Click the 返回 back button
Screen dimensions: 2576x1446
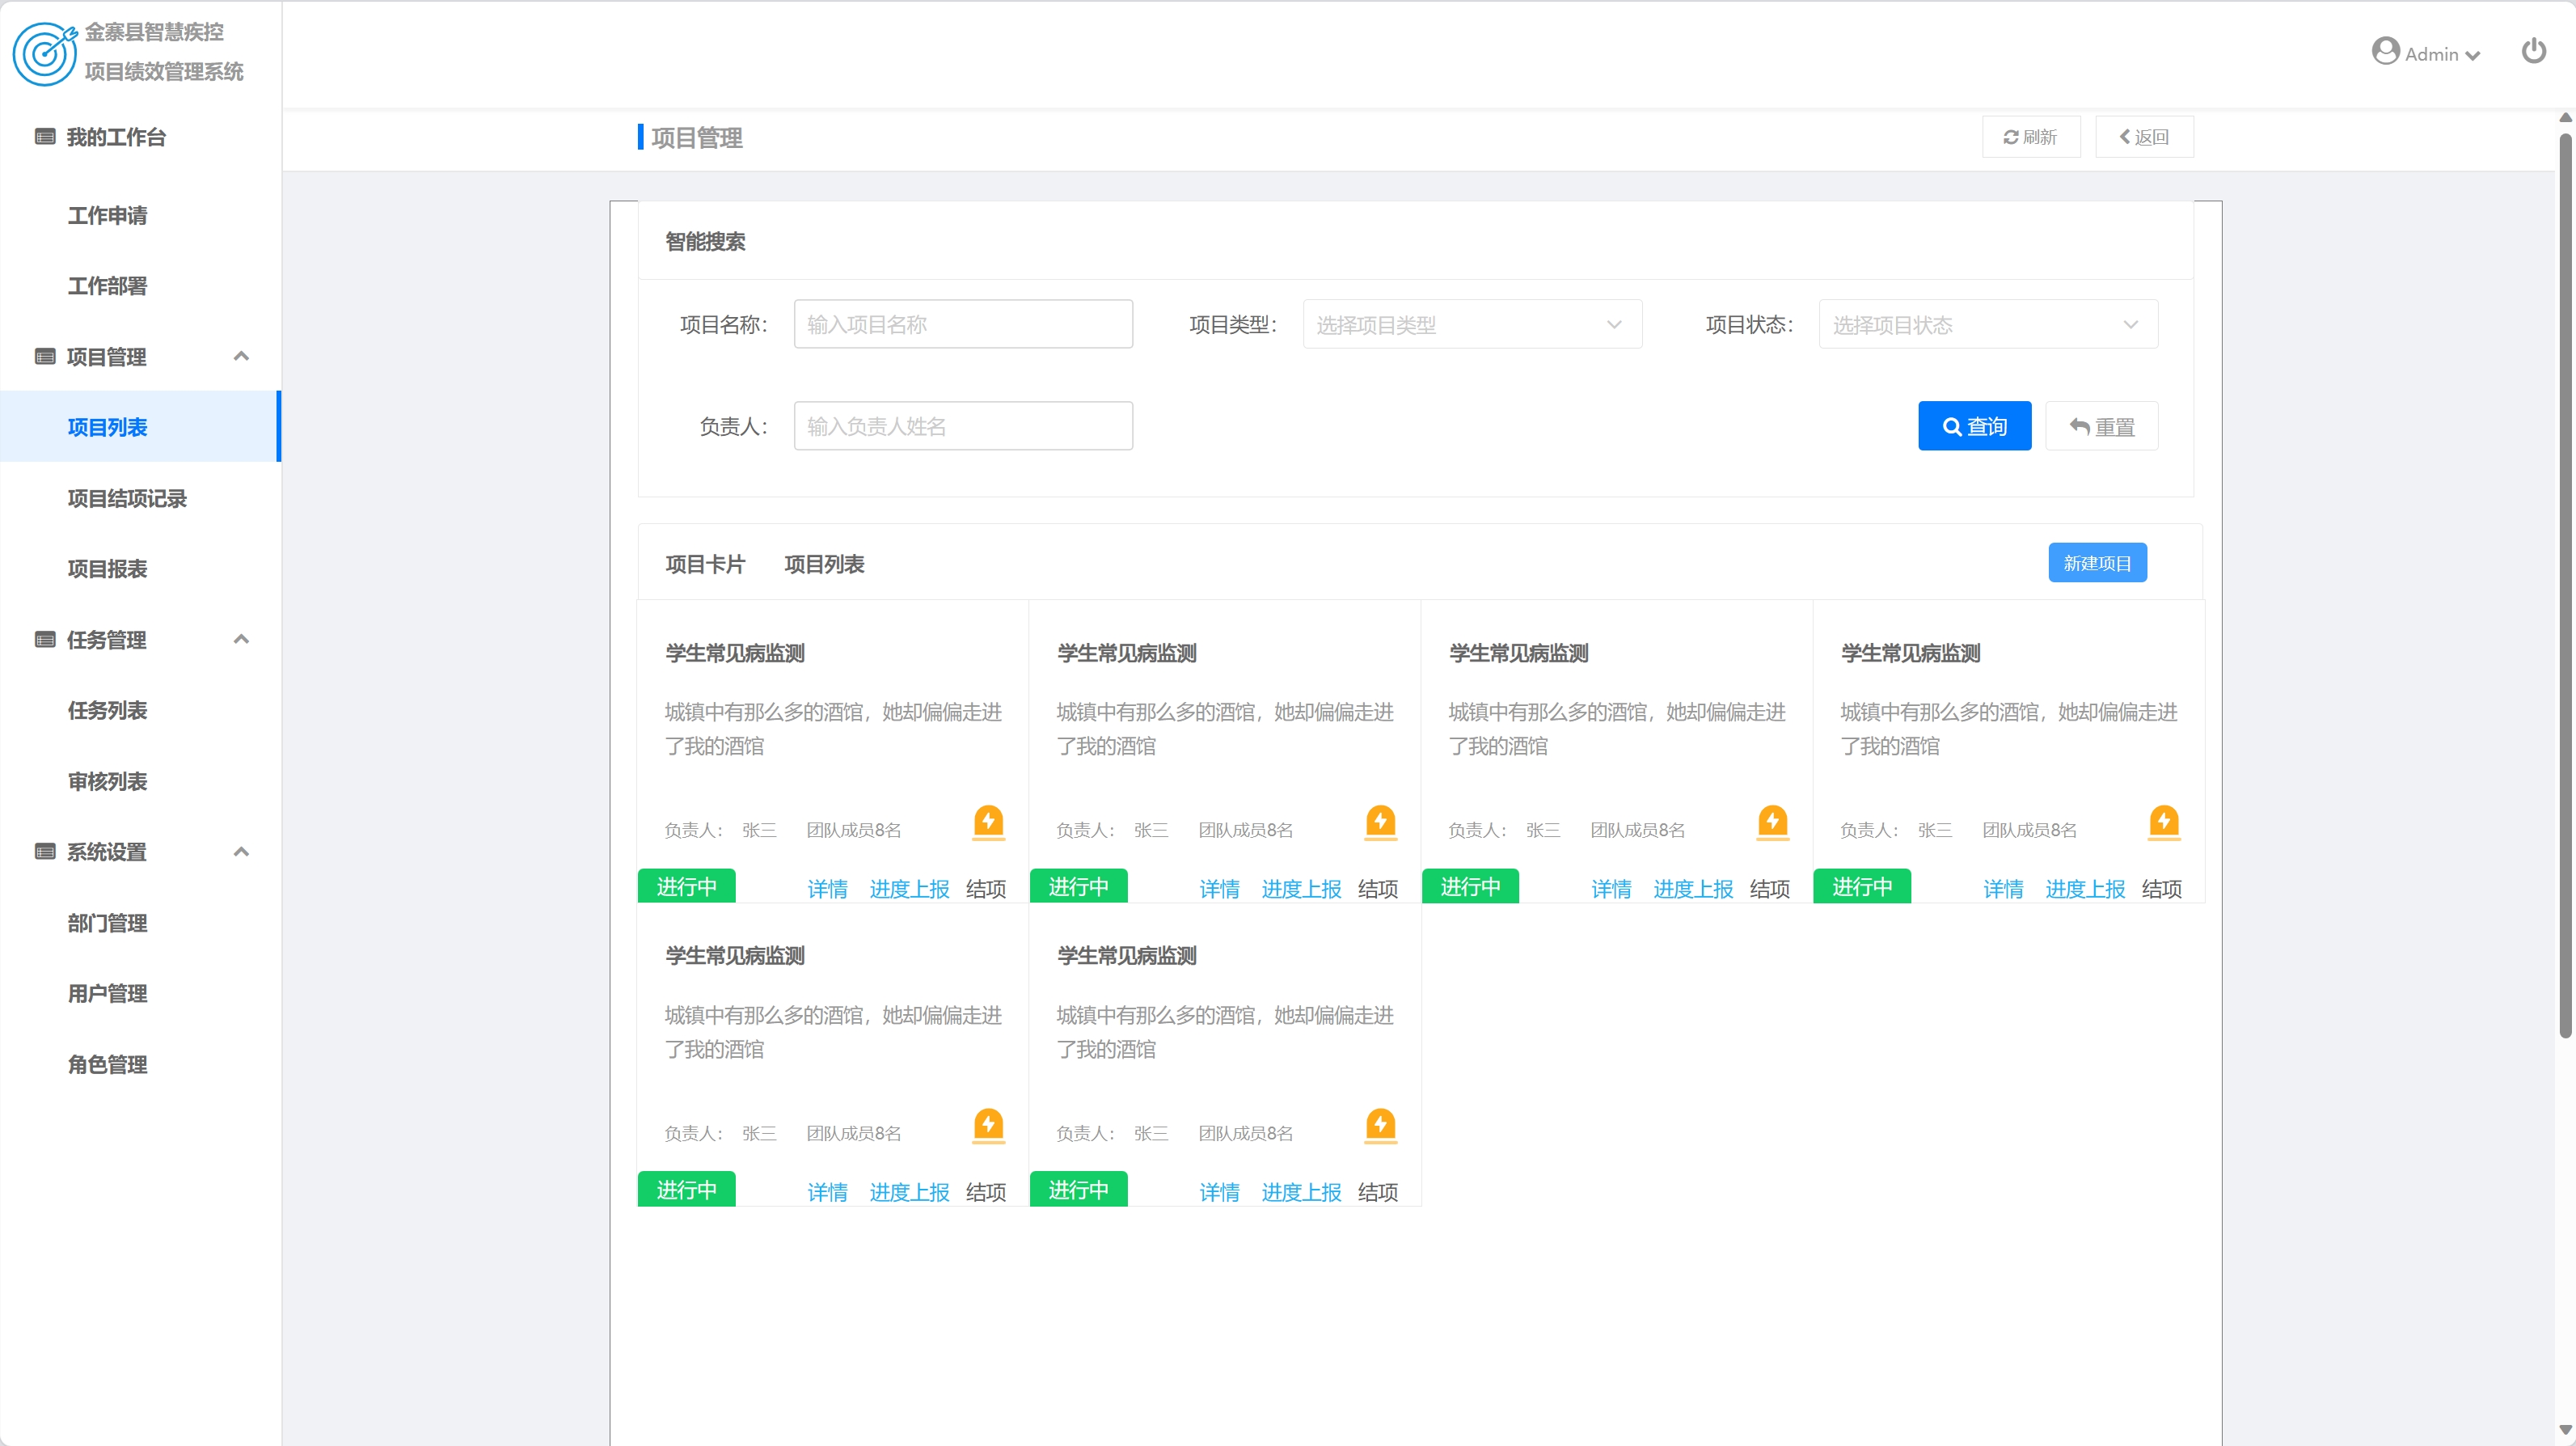(x=2144, y=137)
